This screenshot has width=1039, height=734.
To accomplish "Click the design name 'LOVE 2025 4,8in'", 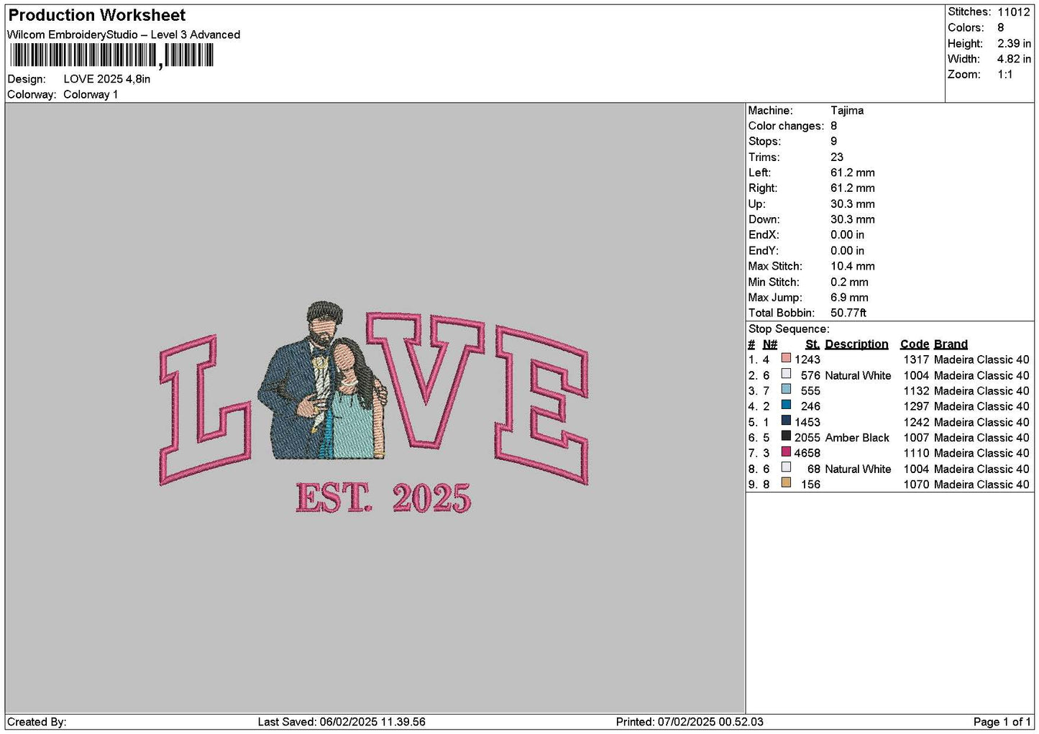I will (107, 79).
